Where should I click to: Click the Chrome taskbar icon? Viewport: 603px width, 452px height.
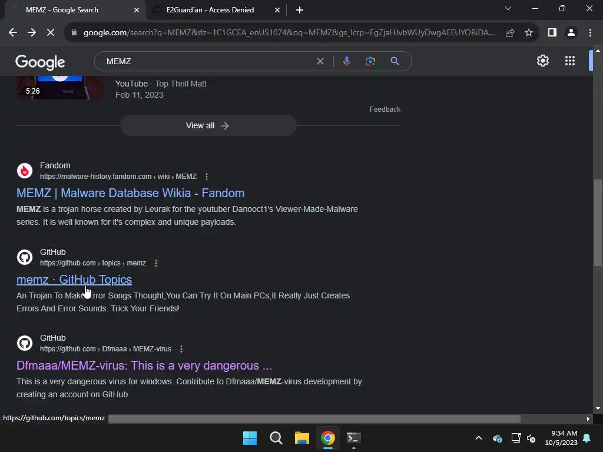point(327,438)
